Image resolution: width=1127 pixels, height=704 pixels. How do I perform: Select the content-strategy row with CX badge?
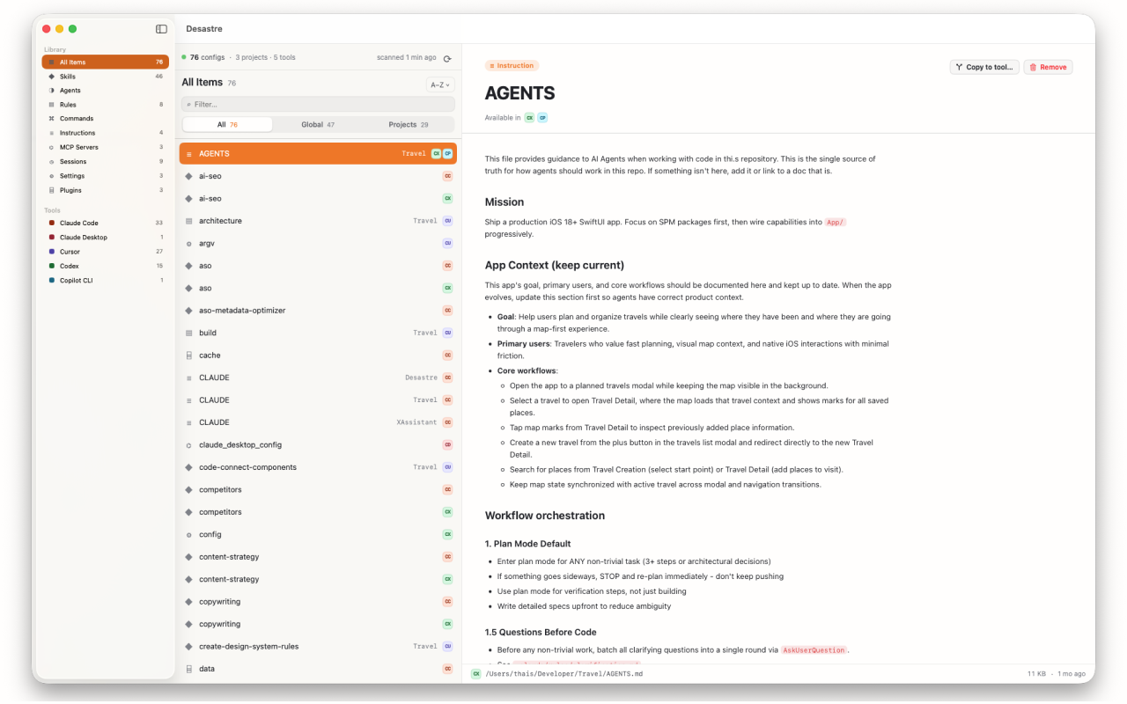pyautogui.click(x=318, y=580)
